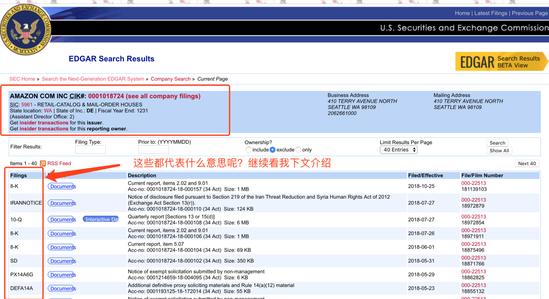Open Interactive Data for the 10-Q filing

coord(101,220)
